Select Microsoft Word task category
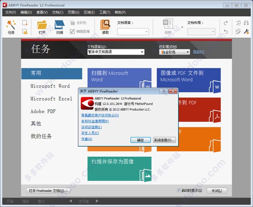The height and width of the screenshot is (207, 253). (x=50, y=86)
